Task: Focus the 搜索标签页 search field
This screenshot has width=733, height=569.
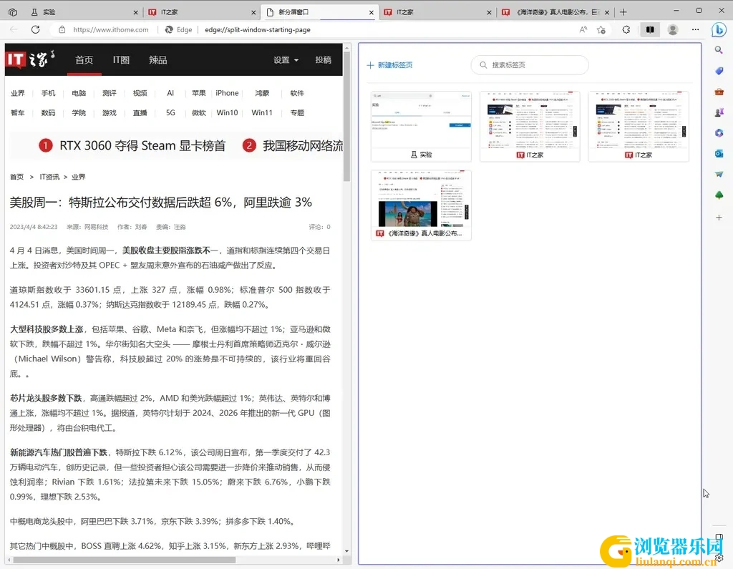Action: click(530, 65)
